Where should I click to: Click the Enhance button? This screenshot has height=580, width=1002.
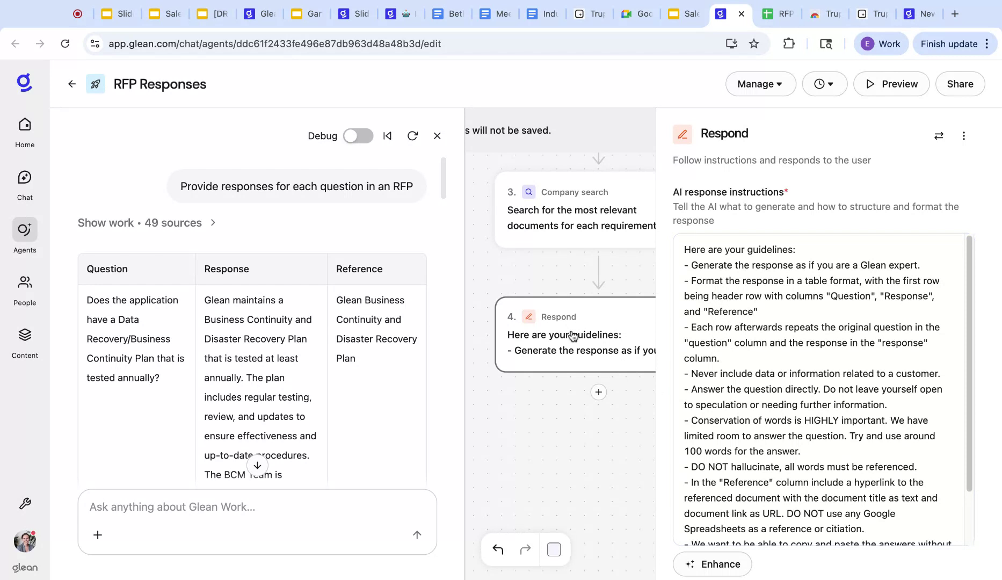tap(712, 564)
